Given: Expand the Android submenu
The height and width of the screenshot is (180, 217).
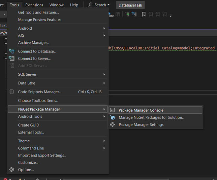Looking at the screenshot, I should click(x=104, y=28).
